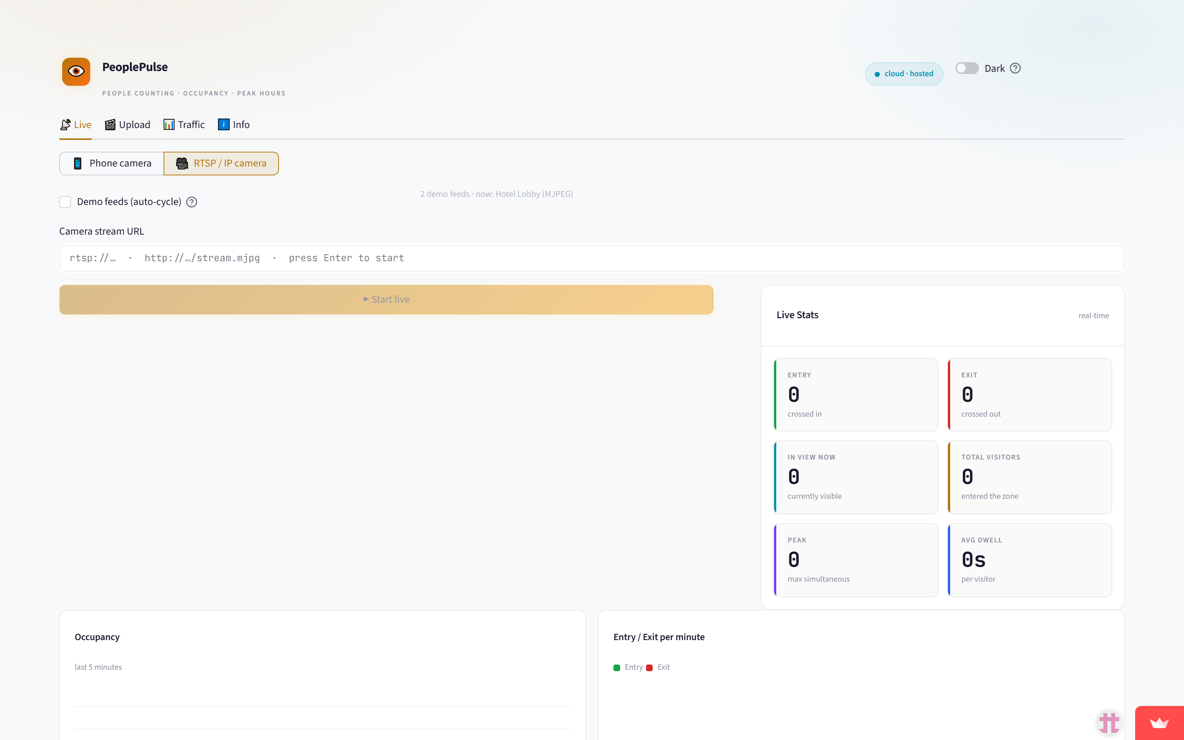This screenshot has width=1184, height=740.
Task: Enable the Demo feeds auto-cycle checkbox
Action: (65, 202)
